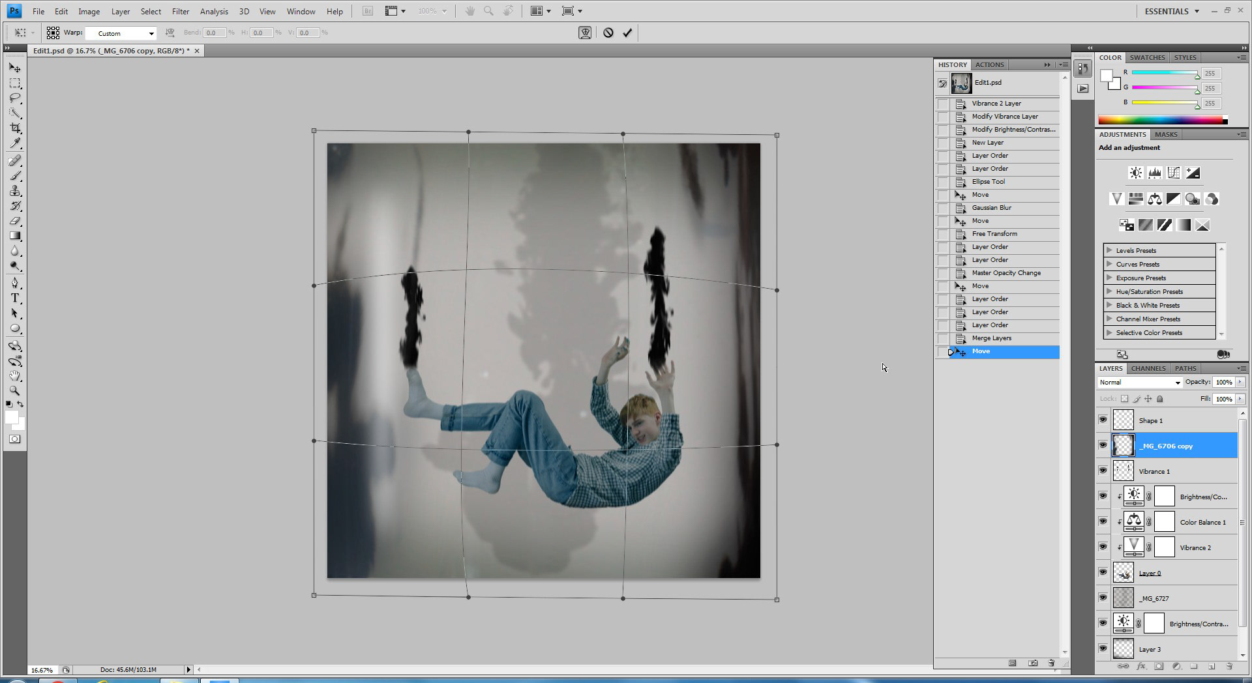Hide the Layer 0 layer
The image size is (1252, 683).
pos(1103,573)
